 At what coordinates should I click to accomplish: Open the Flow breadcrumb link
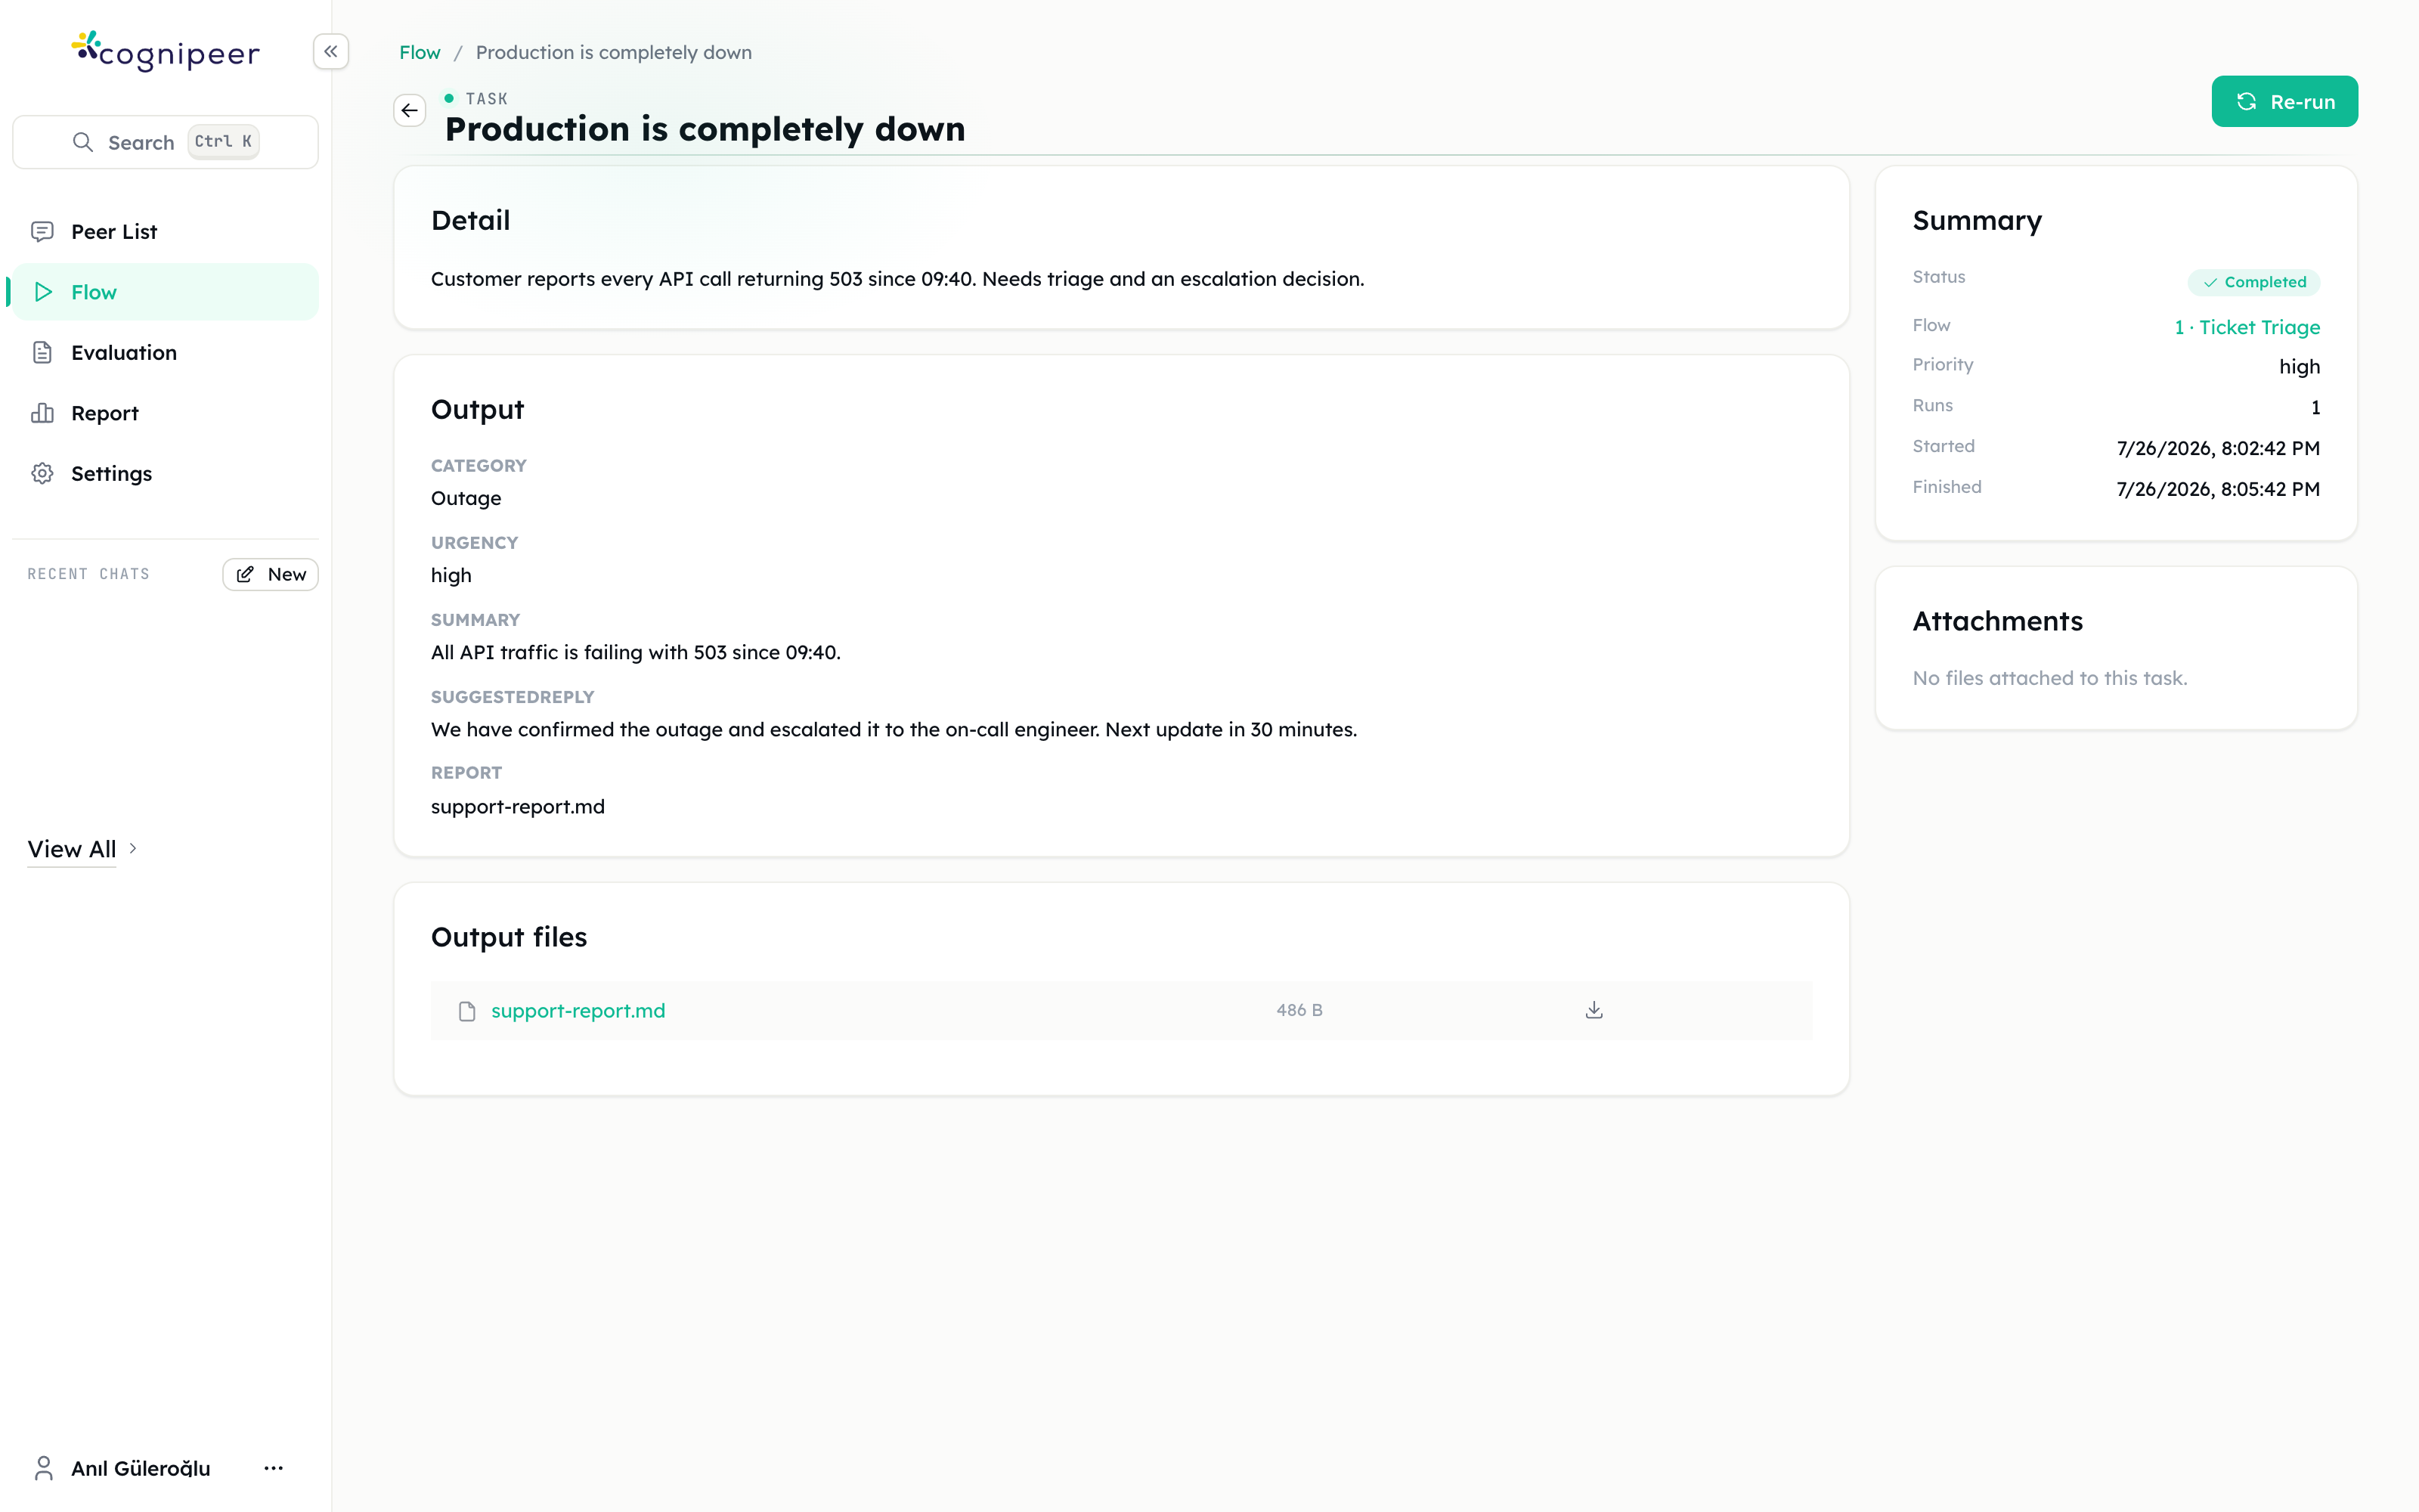click(420, 52)
